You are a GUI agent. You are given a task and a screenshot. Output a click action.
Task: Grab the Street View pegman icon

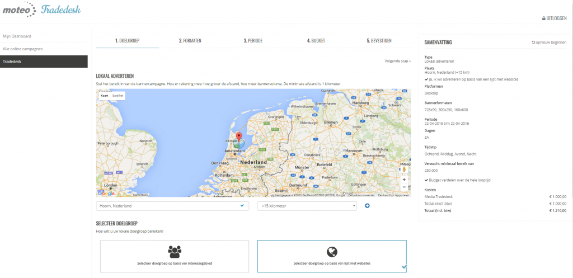point(404,169)
